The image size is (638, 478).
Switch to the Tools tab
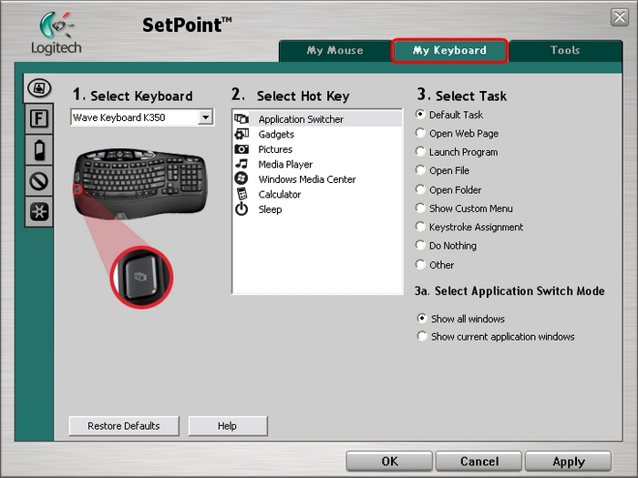coord(564,51)
